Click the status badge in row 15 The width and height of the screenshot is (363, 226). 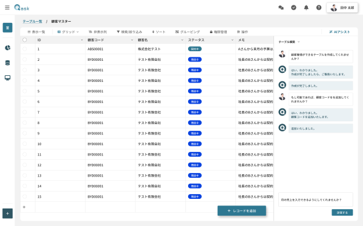point(195,196)
